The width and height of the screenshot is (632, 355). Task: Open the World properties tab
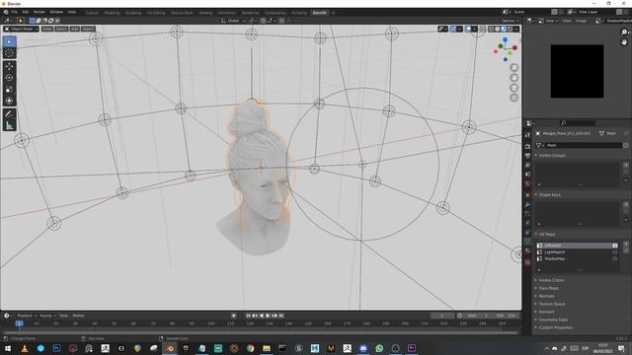click(x=527, y=183)
